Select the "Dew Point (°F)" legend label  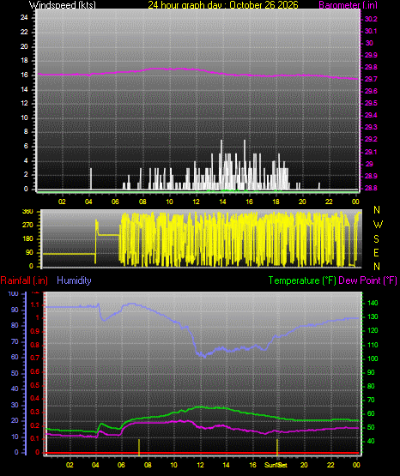(x=367, y=280)
